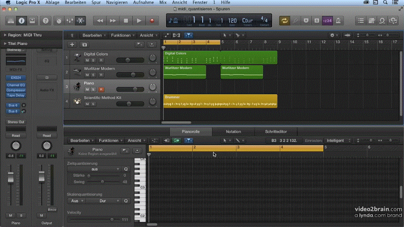This screenshot has width=404, height=227.
Task: Solo the Piano track
Action: pyautogui.click(x=93, y=90)
